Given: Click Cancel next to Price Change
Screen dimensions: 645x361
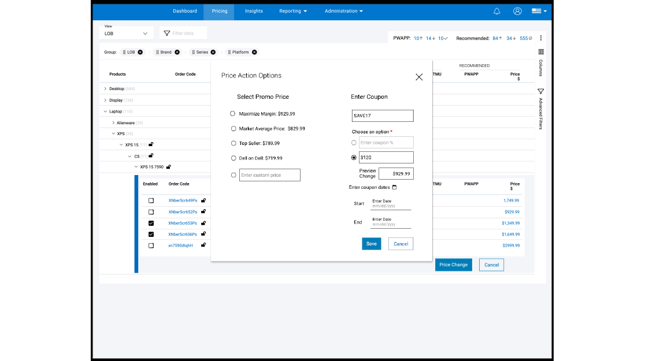Looking at the screenshot, I should [x=491, y=265].
